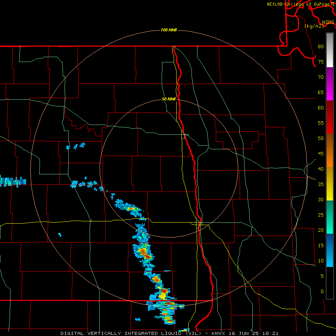Image resolution: width=336 pixels, height=336 pixels.
Task: Click the 15 scale value
Action: click(x=321, y=246)
